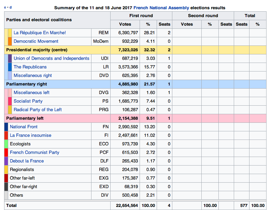Open the Miscellaneous left link
The width and height of the screenshot is (272, 210).
point(31,92)
